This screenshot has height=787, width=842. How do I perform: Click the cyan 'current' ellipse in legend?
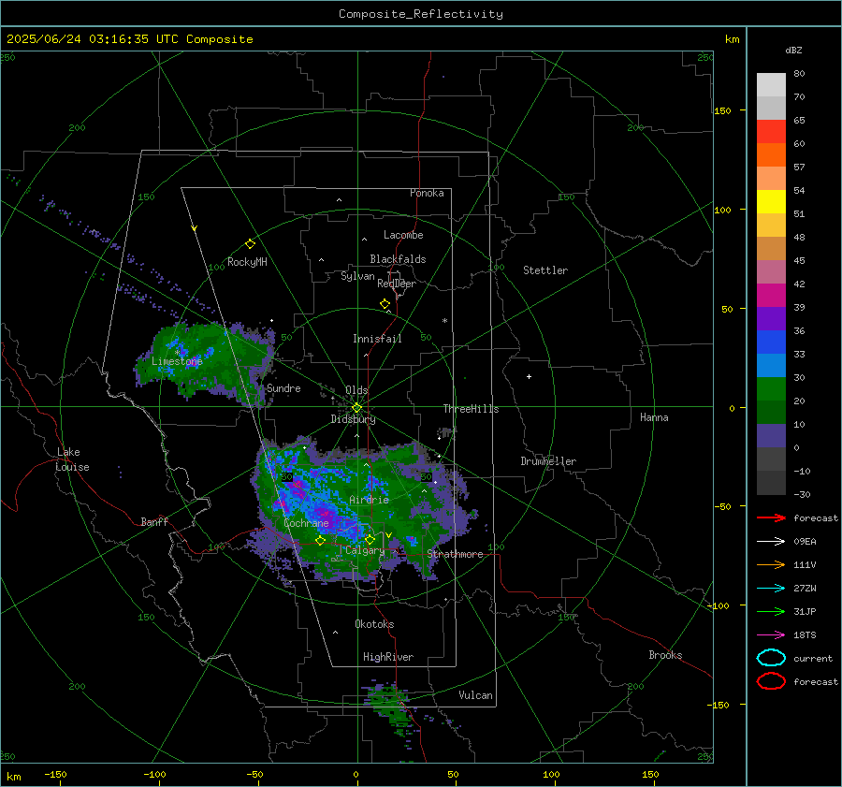pyautogui.click(x=771, y=658)
